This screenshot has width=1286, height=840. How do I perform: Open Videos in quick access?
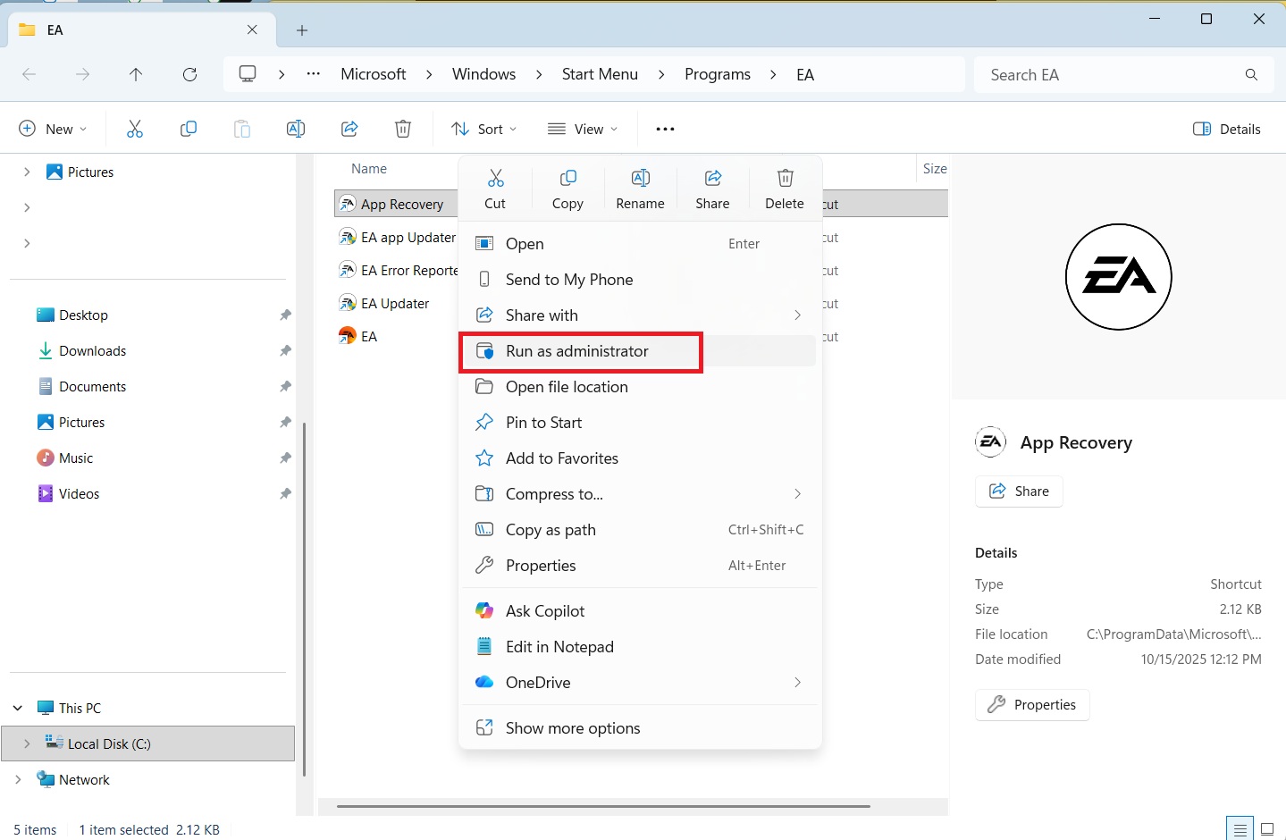point(79,494)
